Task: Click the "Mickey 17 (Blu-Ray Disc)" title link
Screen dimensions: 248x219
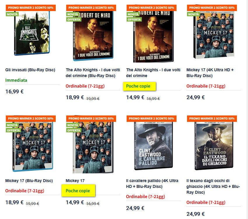Action: 29,181
